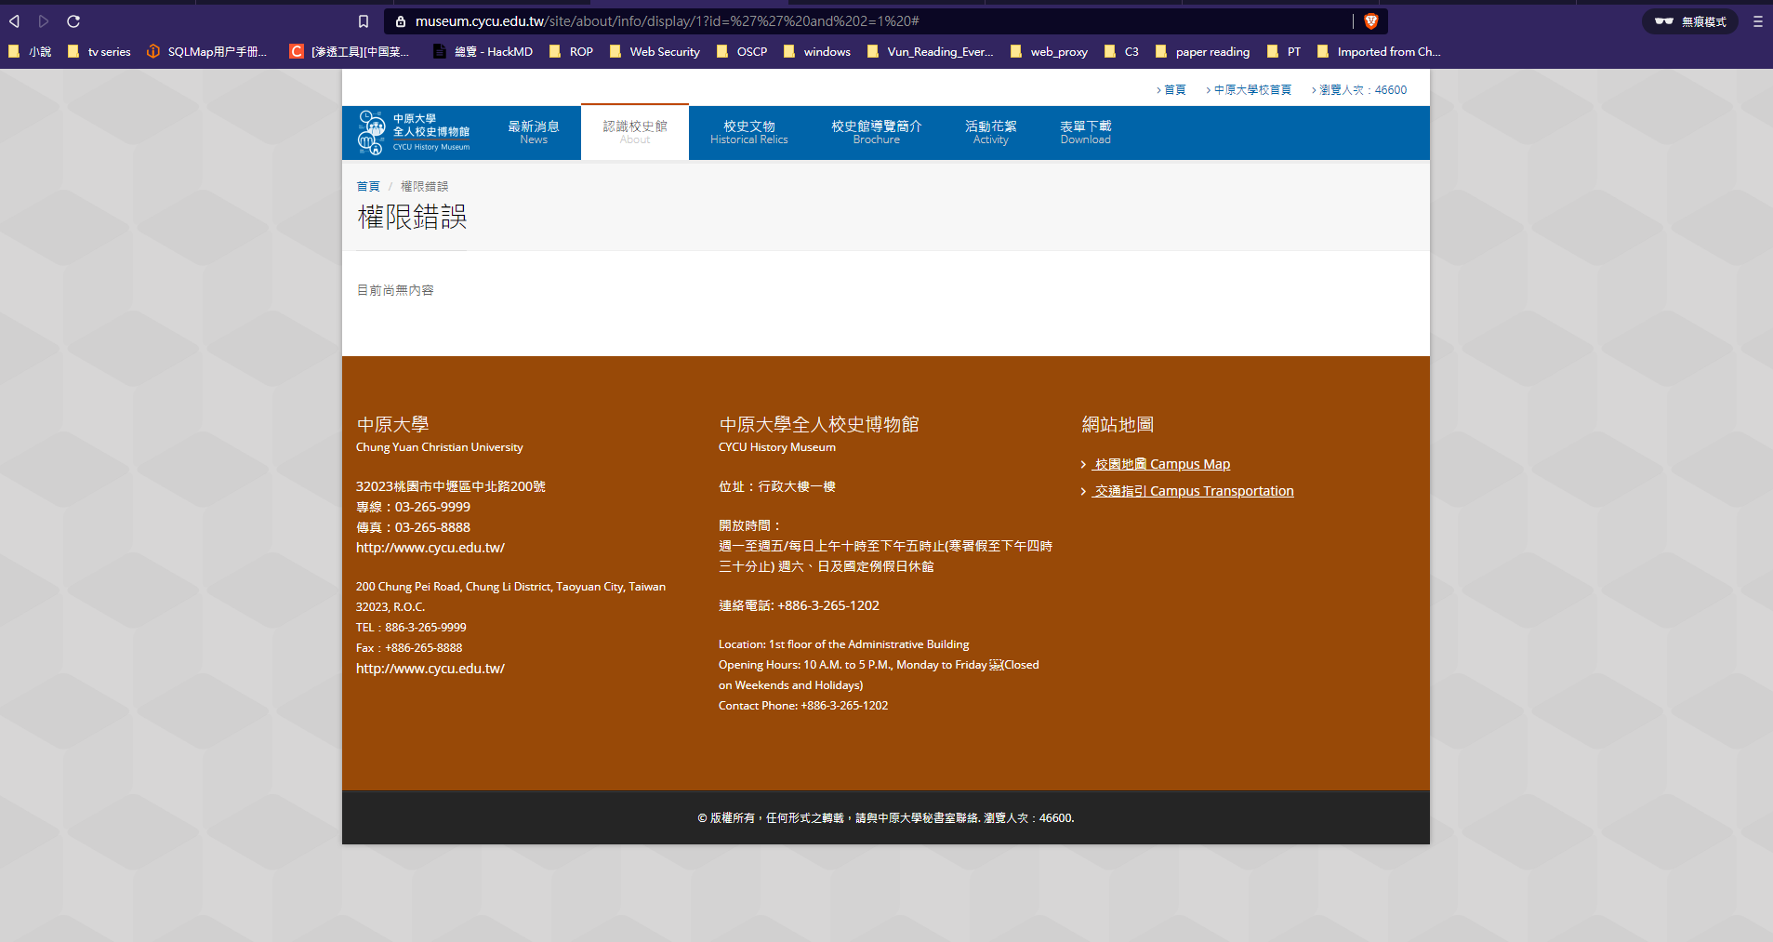Image resolution: width=1773 pixels, height=942 pixels.
Task: Open 校史文物 Historical Relics menu
Action: [x=748, y=132]
